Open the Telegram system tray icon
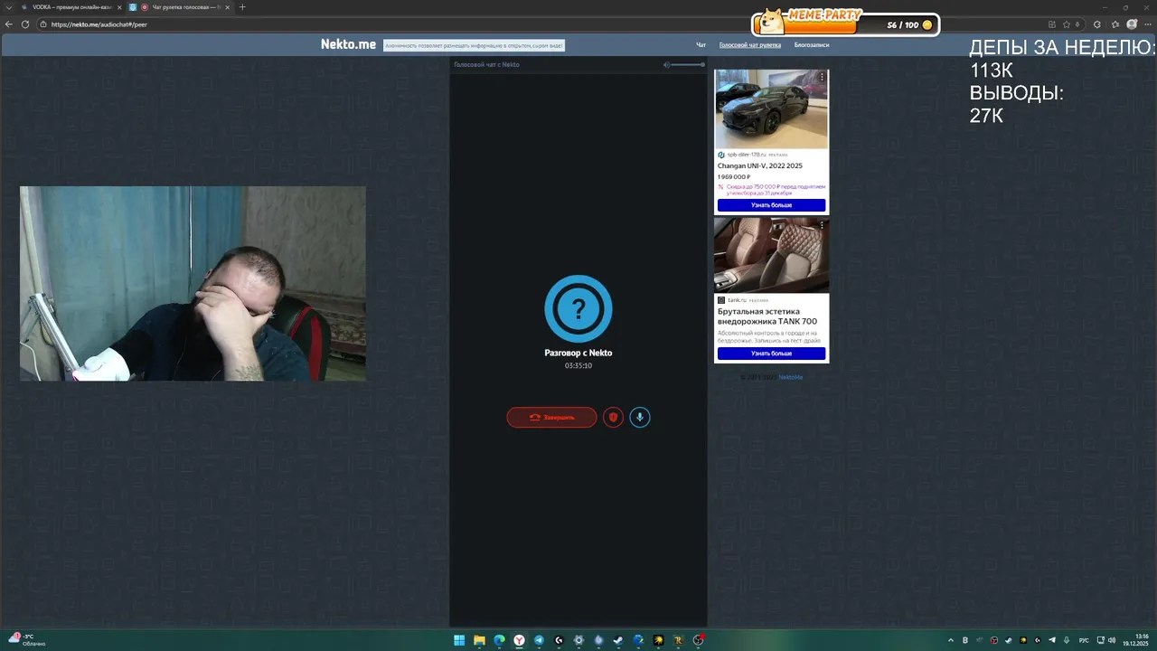 (x=1051, y=640)
